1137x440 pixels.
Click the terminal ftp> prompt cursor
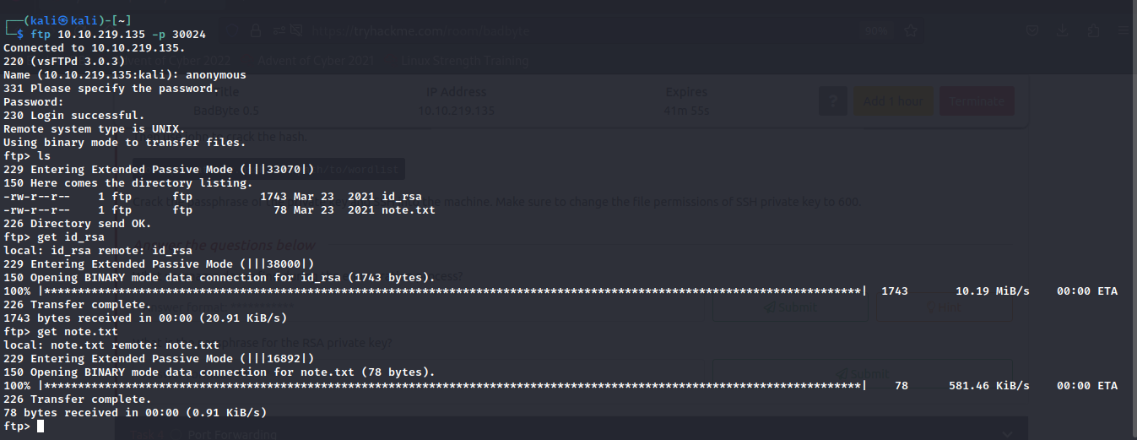point(41,426)
